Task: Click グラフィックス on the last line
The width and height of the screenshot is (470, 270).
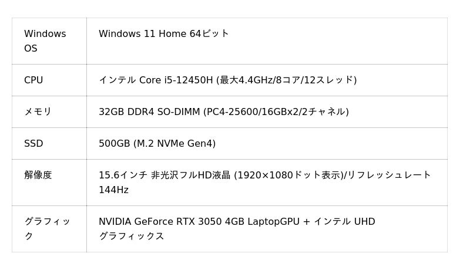Action: click(131, 237)
